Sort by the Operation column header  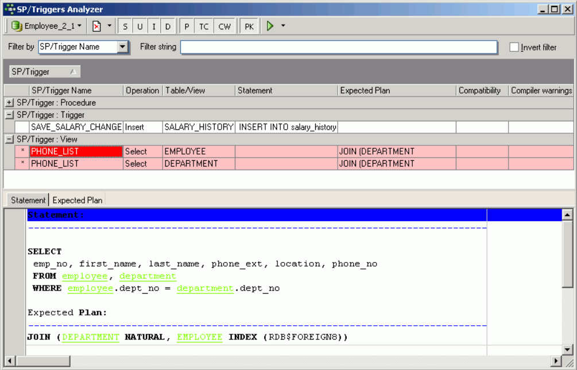point(142,91)
